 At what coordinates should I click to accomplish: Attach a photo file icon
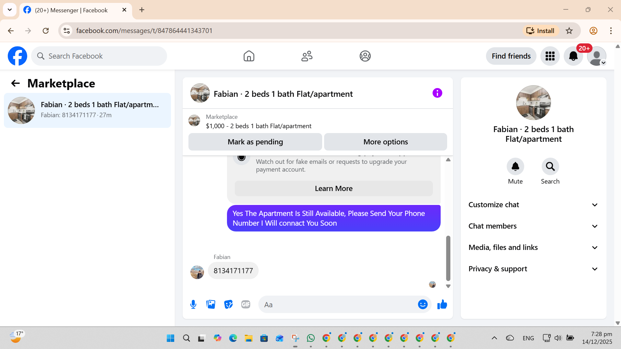[x=211, y=304]
